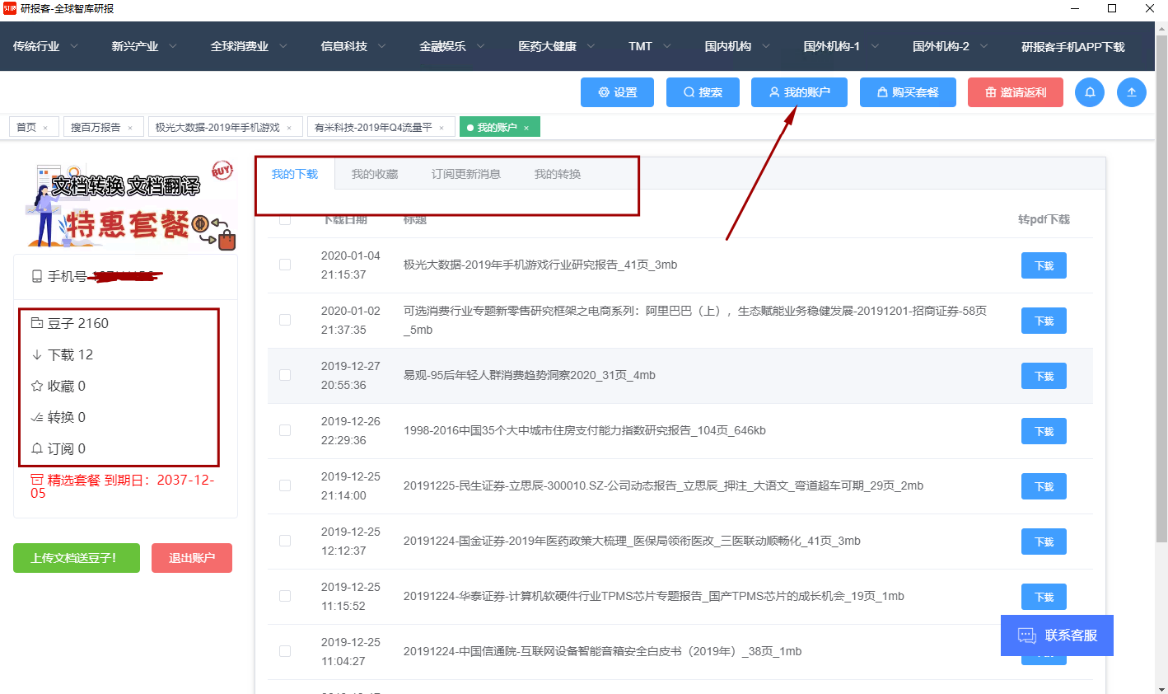Click the 订阅 bell icon in sidebar
Screen dimensions: 1168x694
click(x=37, y=448)
